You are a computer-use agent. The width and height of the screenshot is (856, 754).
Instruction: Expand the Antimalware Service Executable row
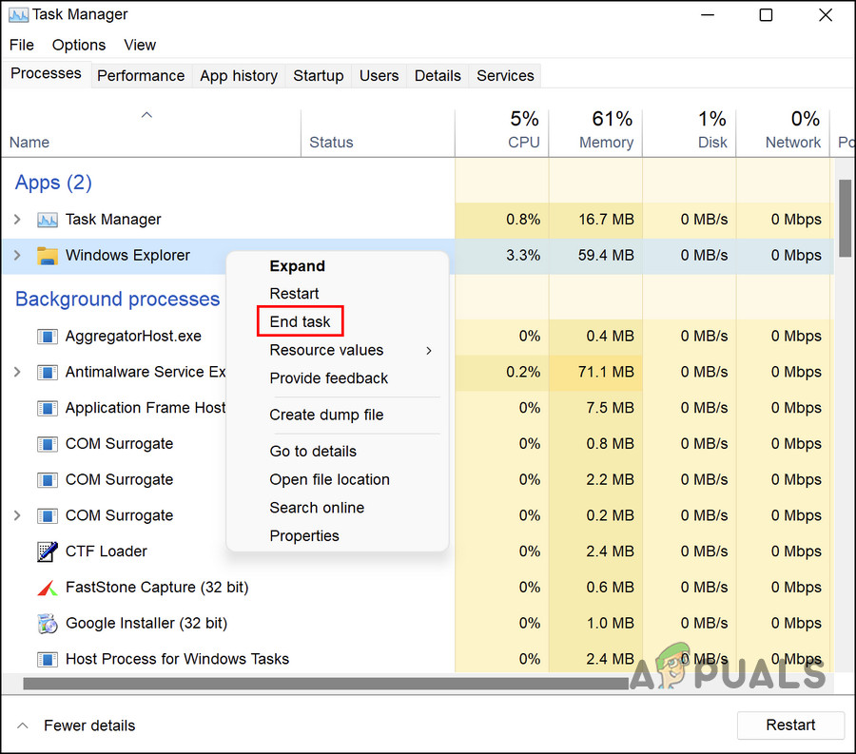[x=17, y=372]
